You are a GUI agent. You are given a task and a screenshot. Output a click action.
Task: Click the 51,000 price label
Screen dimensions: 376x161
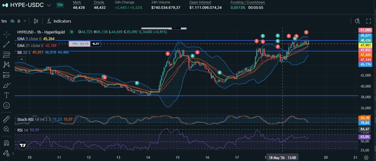click(366, 30)
